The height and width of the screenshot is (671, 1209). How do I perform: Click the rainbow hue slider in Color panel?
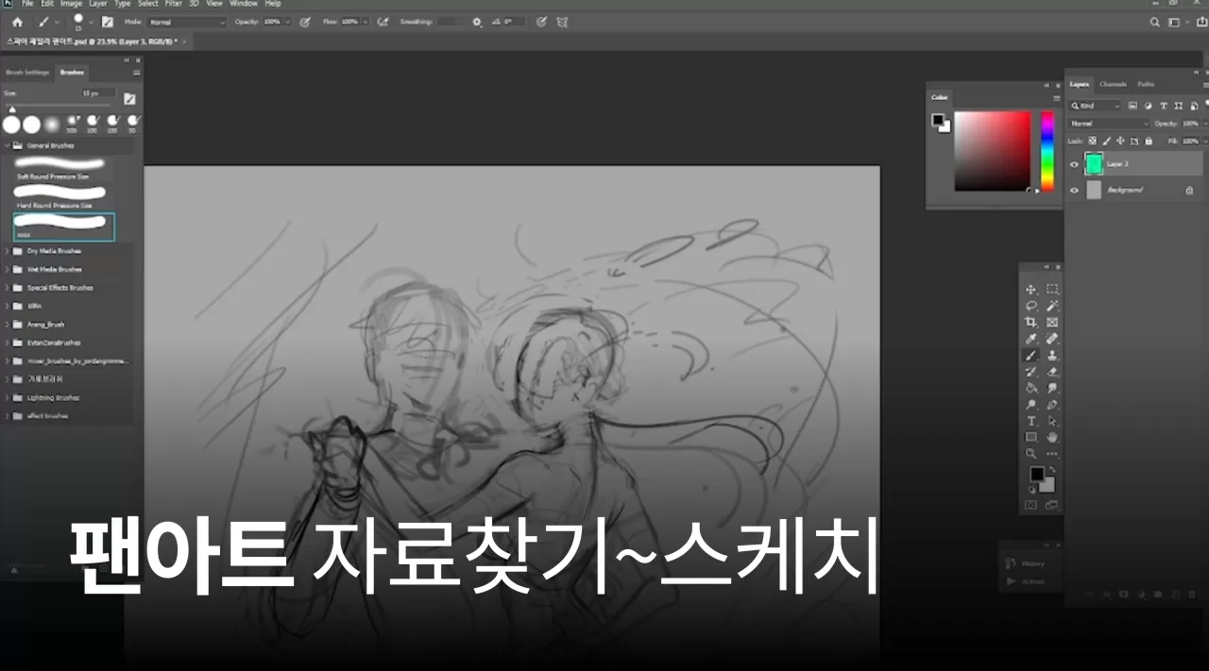click(1047, 151)
